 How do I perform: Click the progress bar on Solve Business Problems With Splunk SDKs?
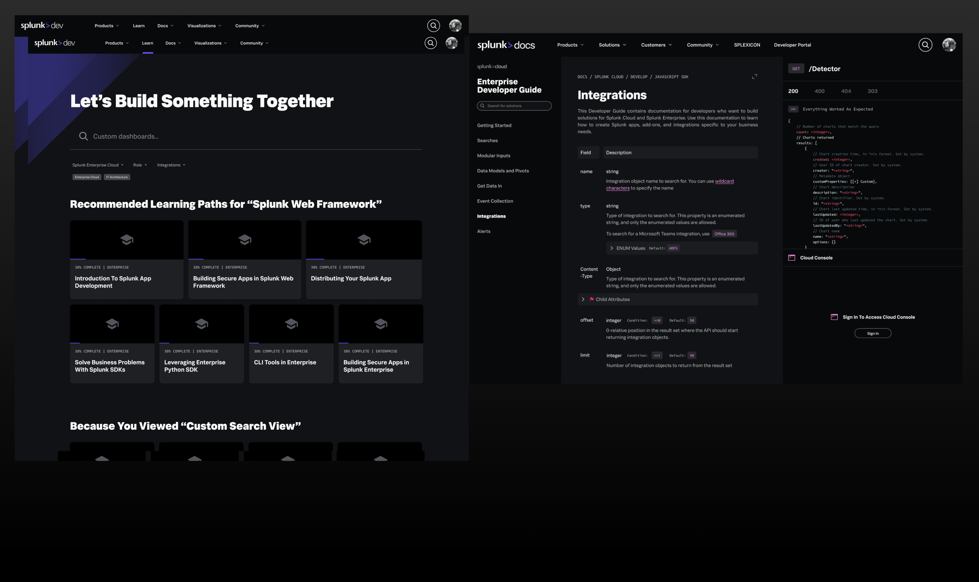(x=75, y=343)
